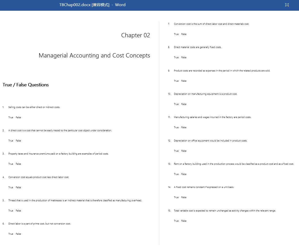Select 'True' under question 7 on conversion cost sum
This screenshot has height=248, width=299.
coord(176,34)
